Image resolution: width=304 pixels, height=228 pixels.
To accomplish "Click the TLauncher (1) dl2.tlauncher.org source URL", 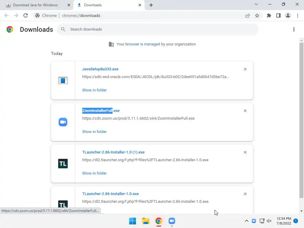I will pos(145,160).
